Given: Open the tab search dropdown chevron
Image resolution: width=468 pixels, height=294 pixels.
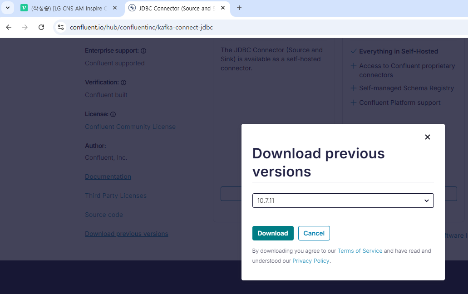Looking at the screenshot, I should 8,8.
